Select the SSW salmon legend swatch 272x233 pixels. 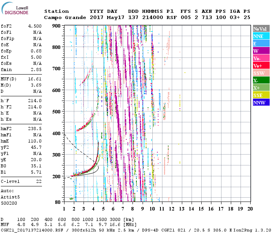(261, 73)
